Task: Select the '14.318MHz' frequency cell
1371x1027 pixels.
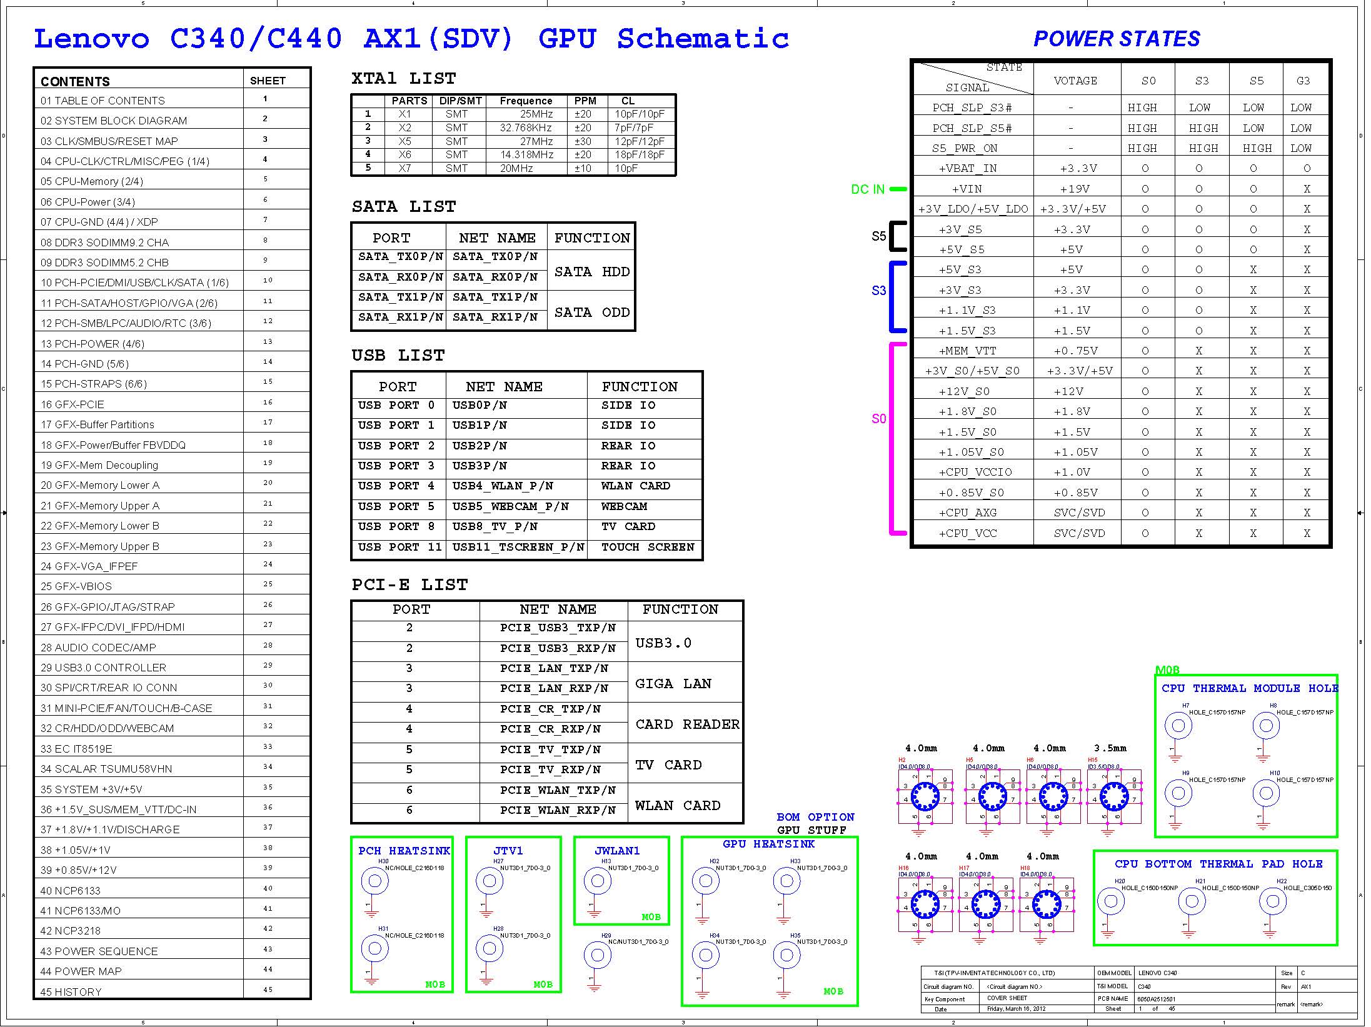Action: pos(526,154)
